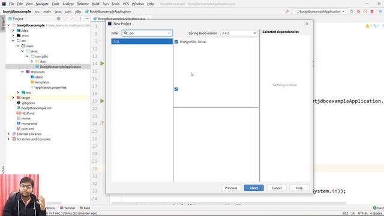Click the Build project hammer icon

pyautogui.click(x=287, y=11)
